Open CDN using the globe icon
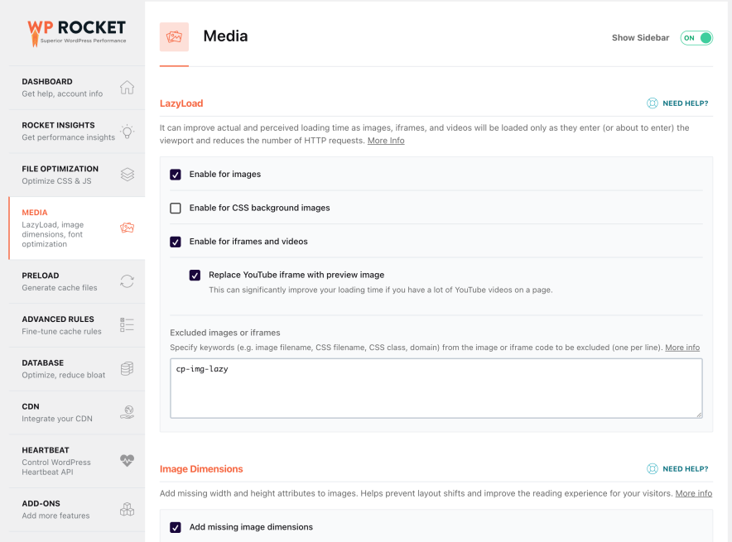This screenshot has width=732, height=542. click(x=127, y=412)
